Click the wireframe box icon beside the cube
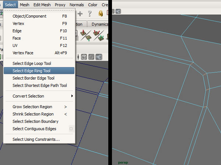Image resolution: width=221 pixels, height=165 pixels. (x=92, y=57)
